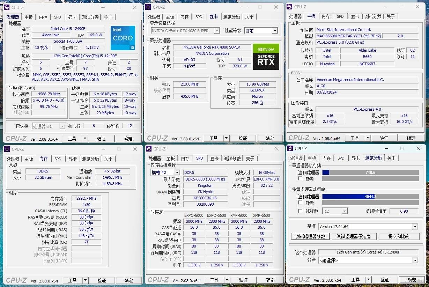Click 測試處理器穩定度 button
Image resolution: width=429 pixels, height=287 pixels.
[354, 236]
